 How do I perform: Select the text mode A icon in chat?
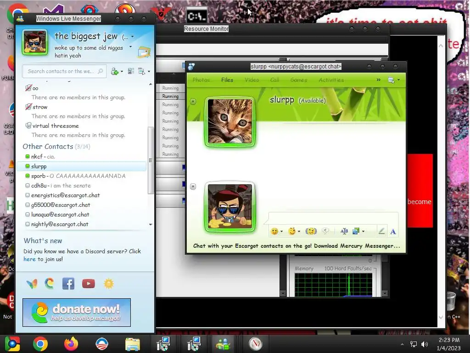(393, 232)
